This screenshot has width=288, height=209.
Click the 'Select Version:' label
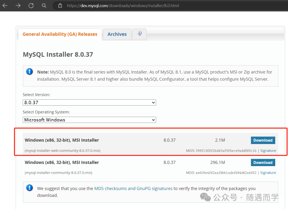click(36, 95)
